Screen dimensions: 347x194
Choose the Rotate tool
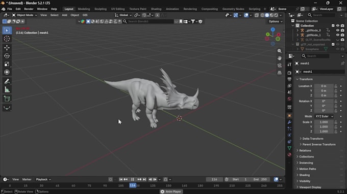point(7,56)
